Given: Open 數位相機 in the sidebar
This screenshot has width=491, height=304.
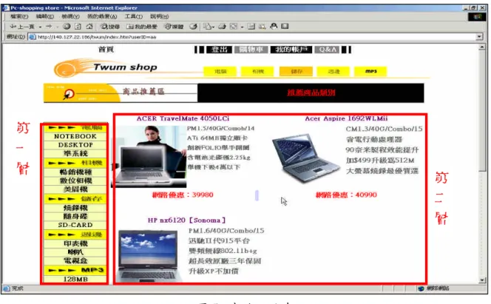Looking at the screenshot, I should click(75, 180).
